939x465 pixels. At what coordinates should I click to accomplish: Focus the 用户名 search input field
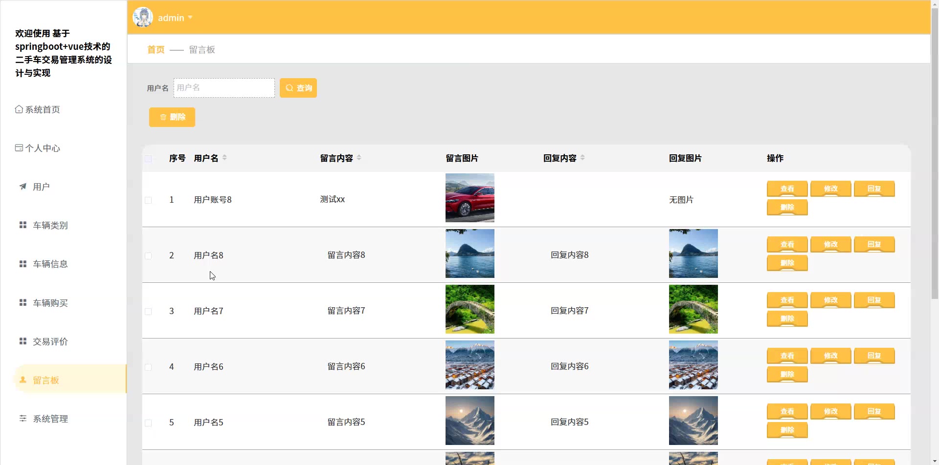pyautogui.click(x=224, y=88)
